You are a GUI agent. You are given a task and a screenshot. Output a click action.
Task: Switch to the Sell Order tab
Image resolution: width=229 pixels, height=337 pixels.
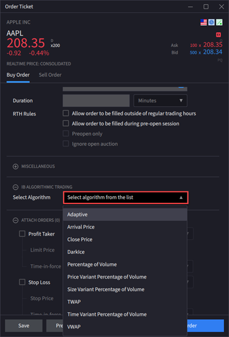[x=50, y=75]
